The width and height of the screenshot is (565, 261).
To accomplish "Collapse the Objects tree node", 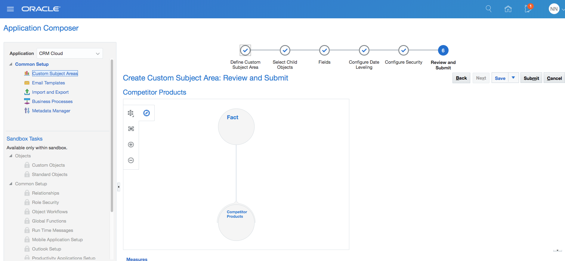I will click(11, 156).
